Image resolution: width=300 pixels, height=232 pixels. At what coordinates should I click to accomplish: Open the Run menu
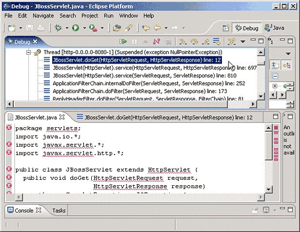[x=109, y=16]
